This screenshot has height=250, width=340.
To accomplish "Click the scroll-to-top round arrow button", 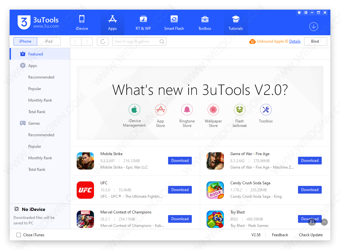I will [324, 222].
